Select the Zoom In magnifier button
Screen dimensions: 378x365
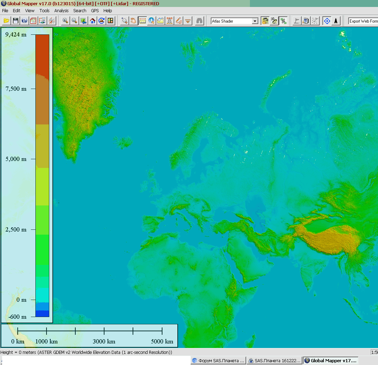[65, 21]
